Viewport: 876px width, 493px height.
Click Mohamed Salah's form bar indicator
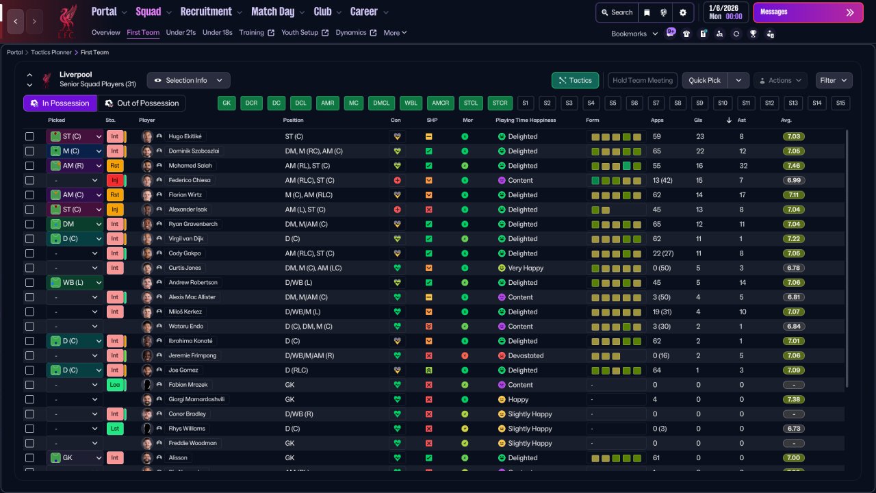point(616,166)
